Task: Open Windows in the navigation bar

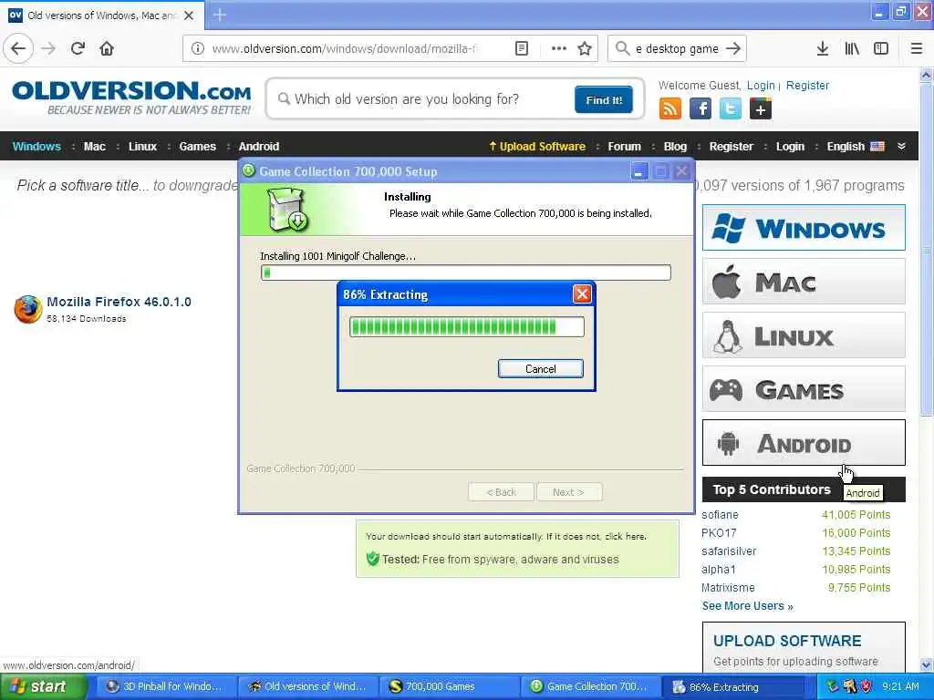Action: (36, 147)
